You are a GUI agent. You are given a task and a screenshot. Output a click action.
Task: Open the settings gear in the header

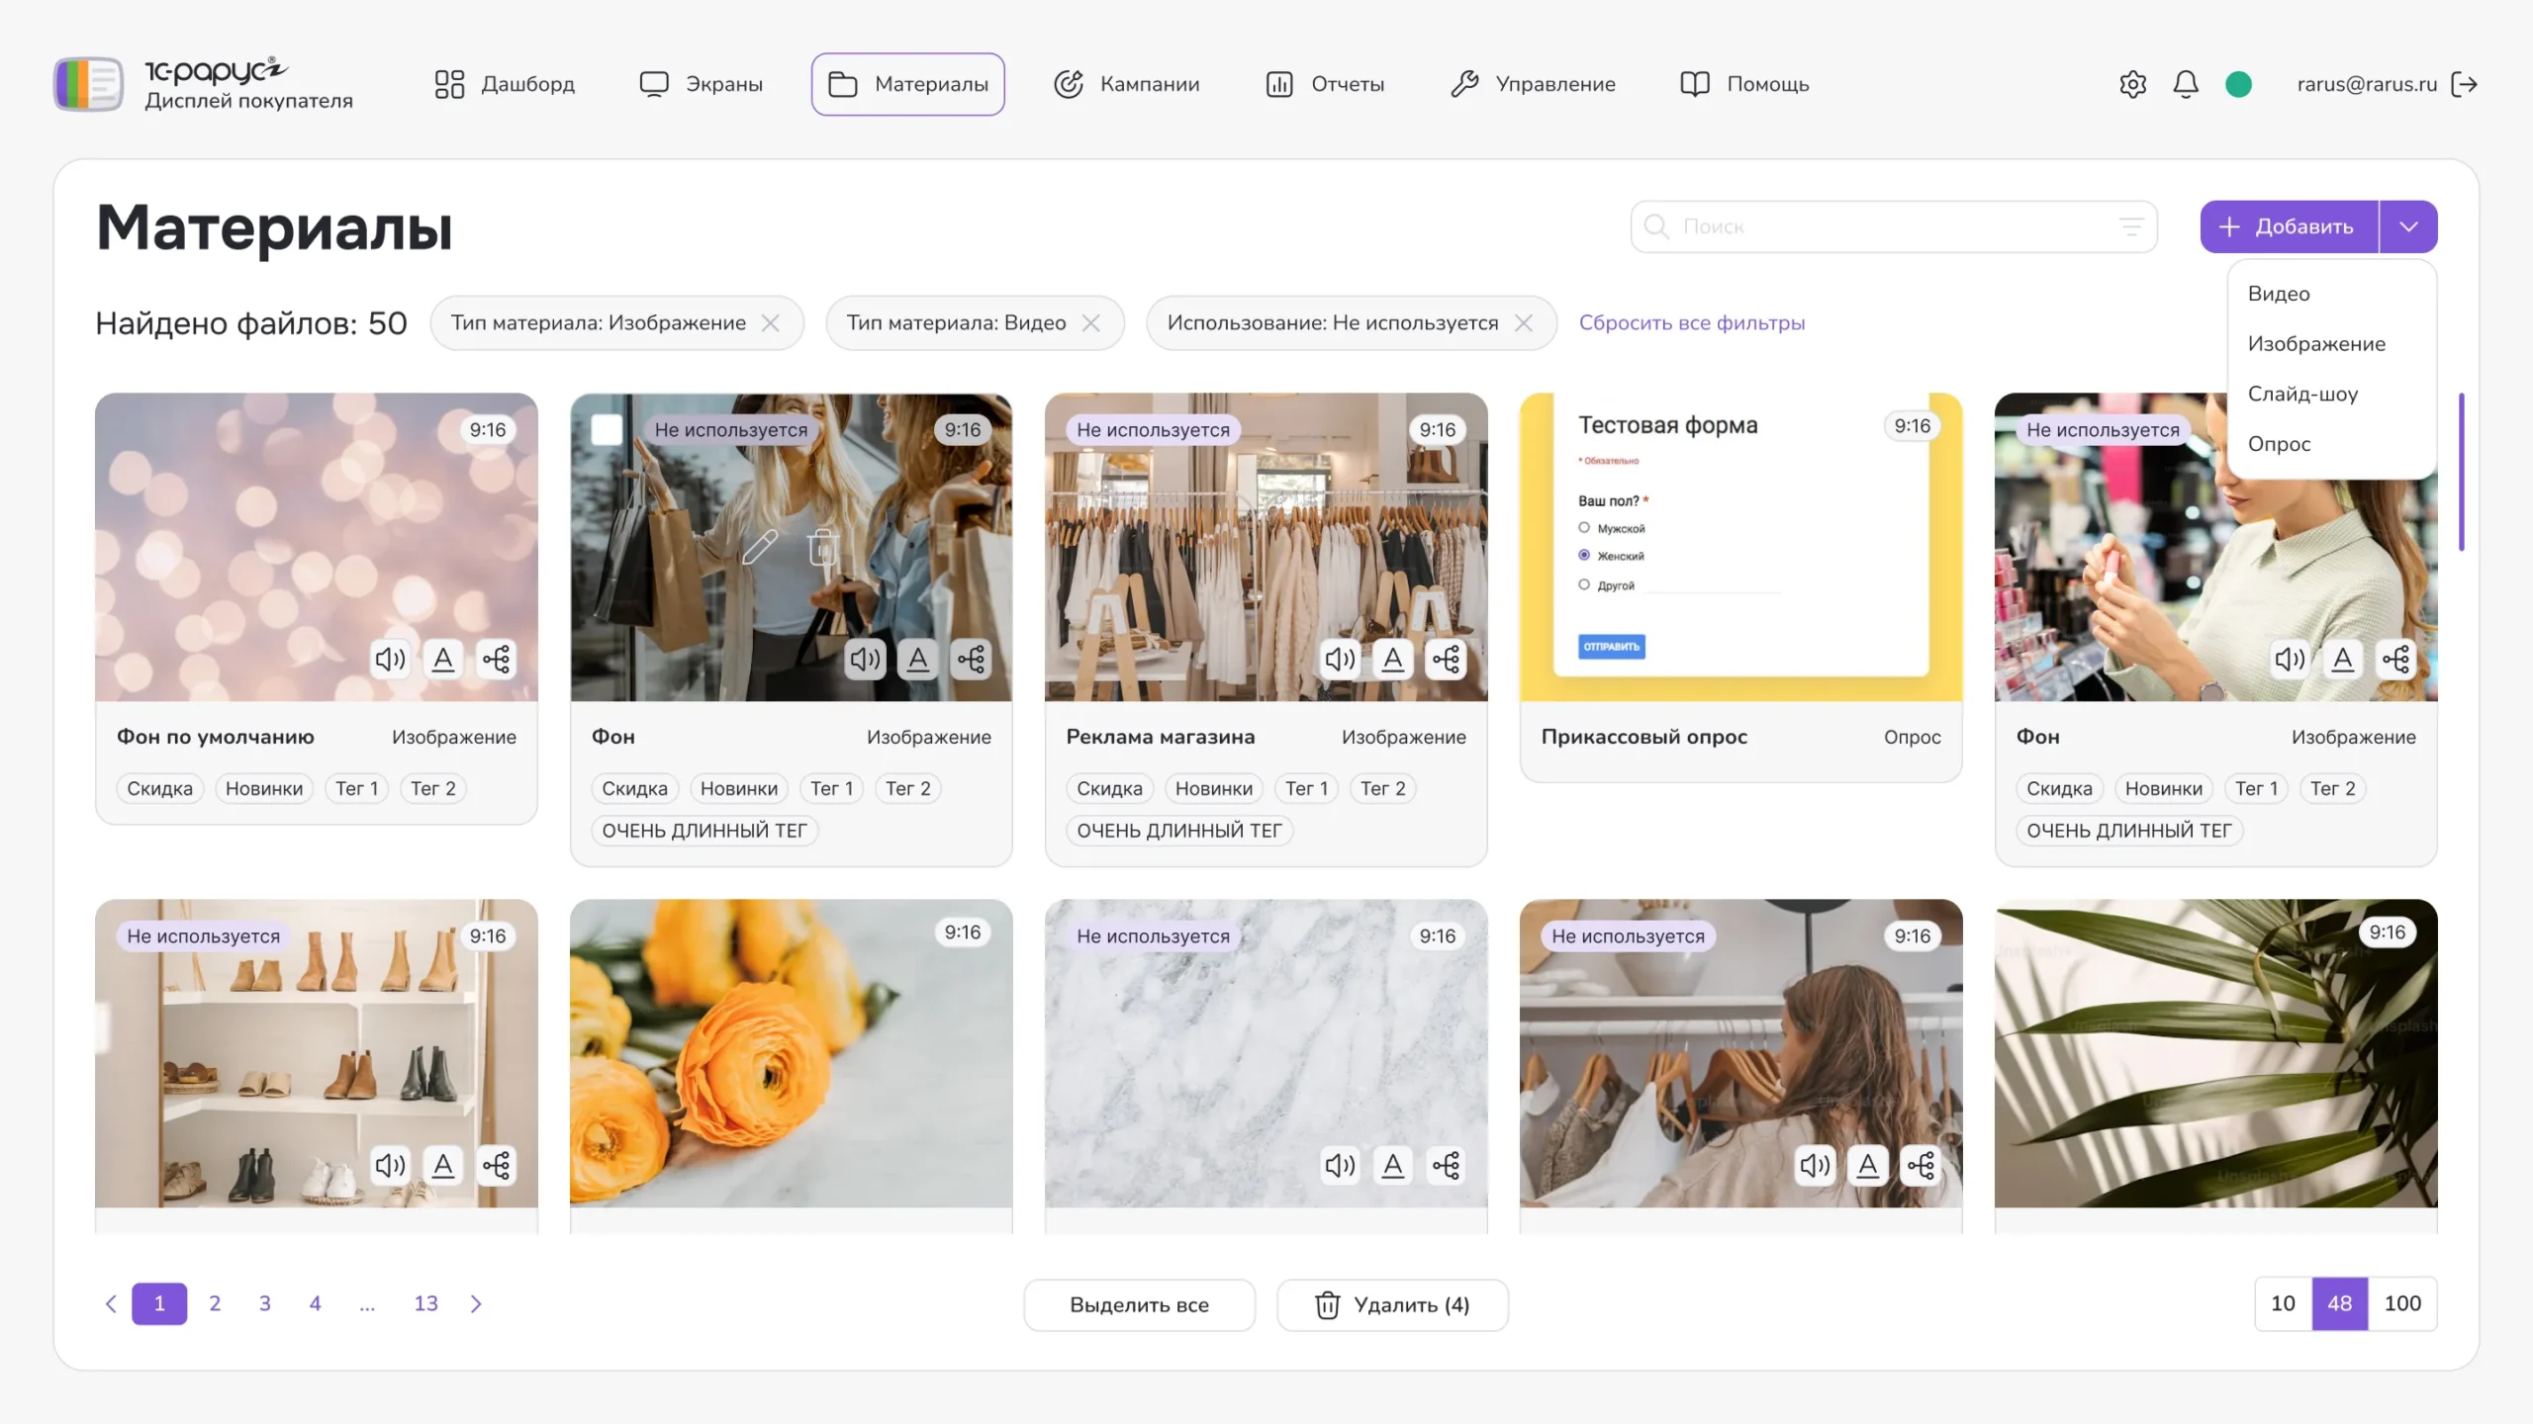coord(2132,84)
